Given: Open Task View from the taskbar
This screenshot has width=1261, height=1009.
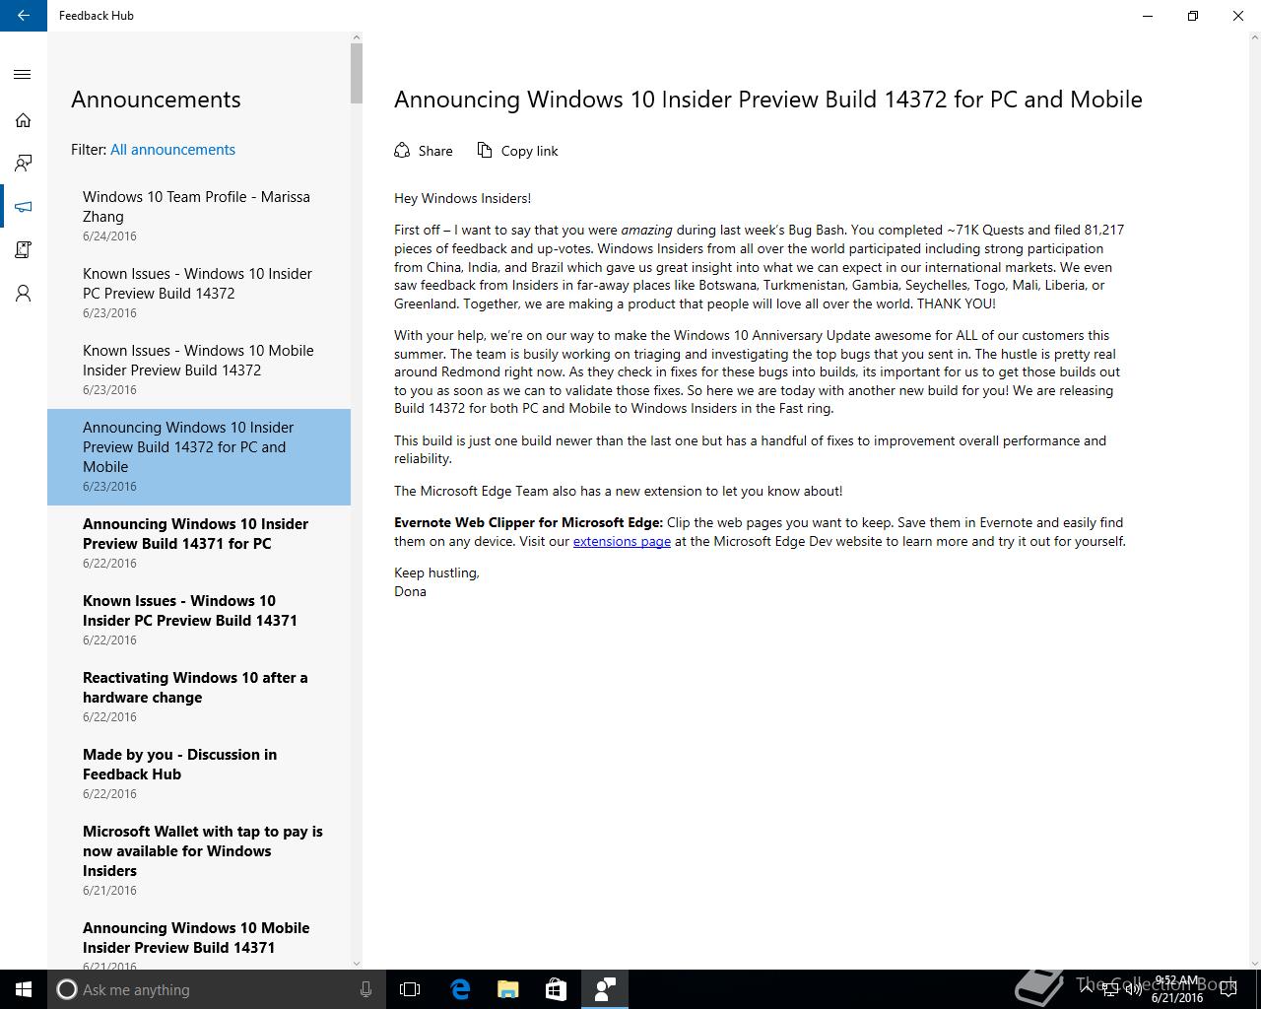Looking at the screenshot, I should point(410,989).
